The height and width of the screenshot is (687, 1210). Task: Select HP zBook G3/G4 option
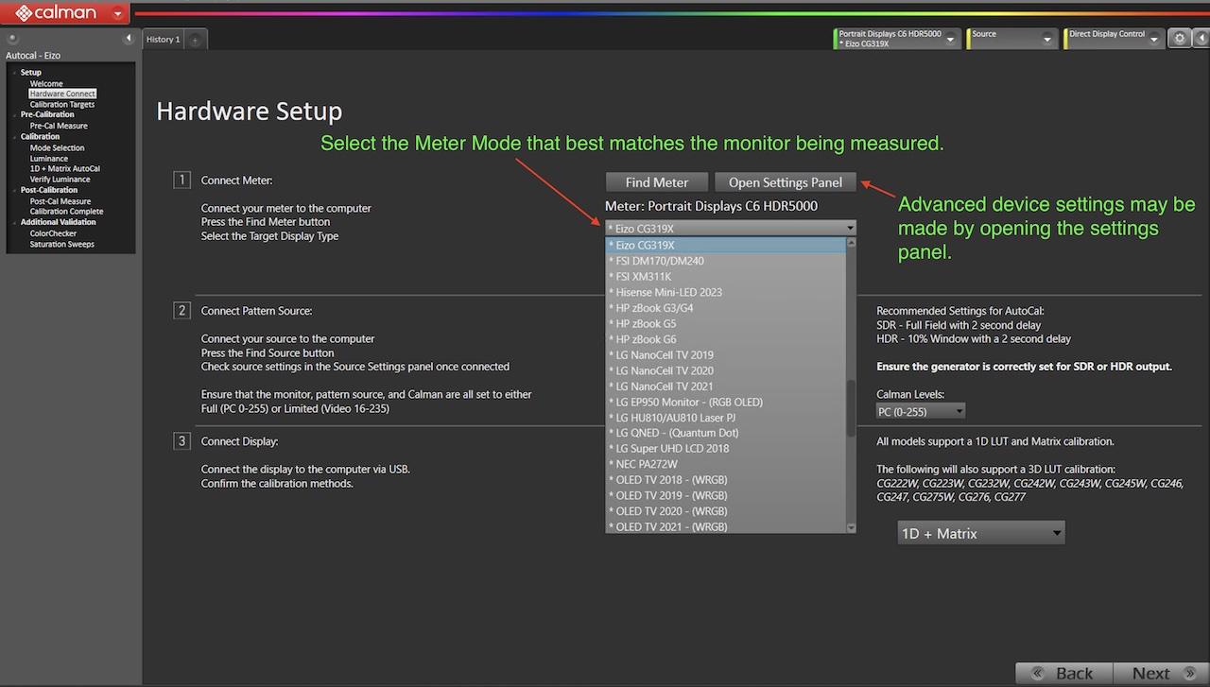coord(726,308)
